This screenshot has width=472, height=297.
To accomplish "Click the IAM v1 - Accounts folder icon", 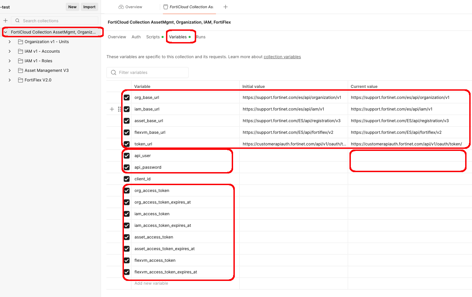I will [x=20, y=51].
